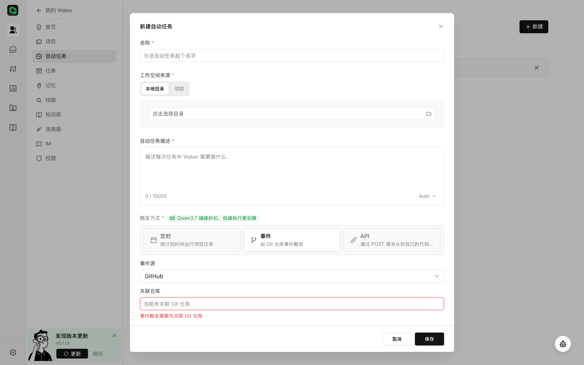This screenshot has height=365, width=584.
Task: Go back via 我的 Waker arrow
Action: click(x=39, y=11)
